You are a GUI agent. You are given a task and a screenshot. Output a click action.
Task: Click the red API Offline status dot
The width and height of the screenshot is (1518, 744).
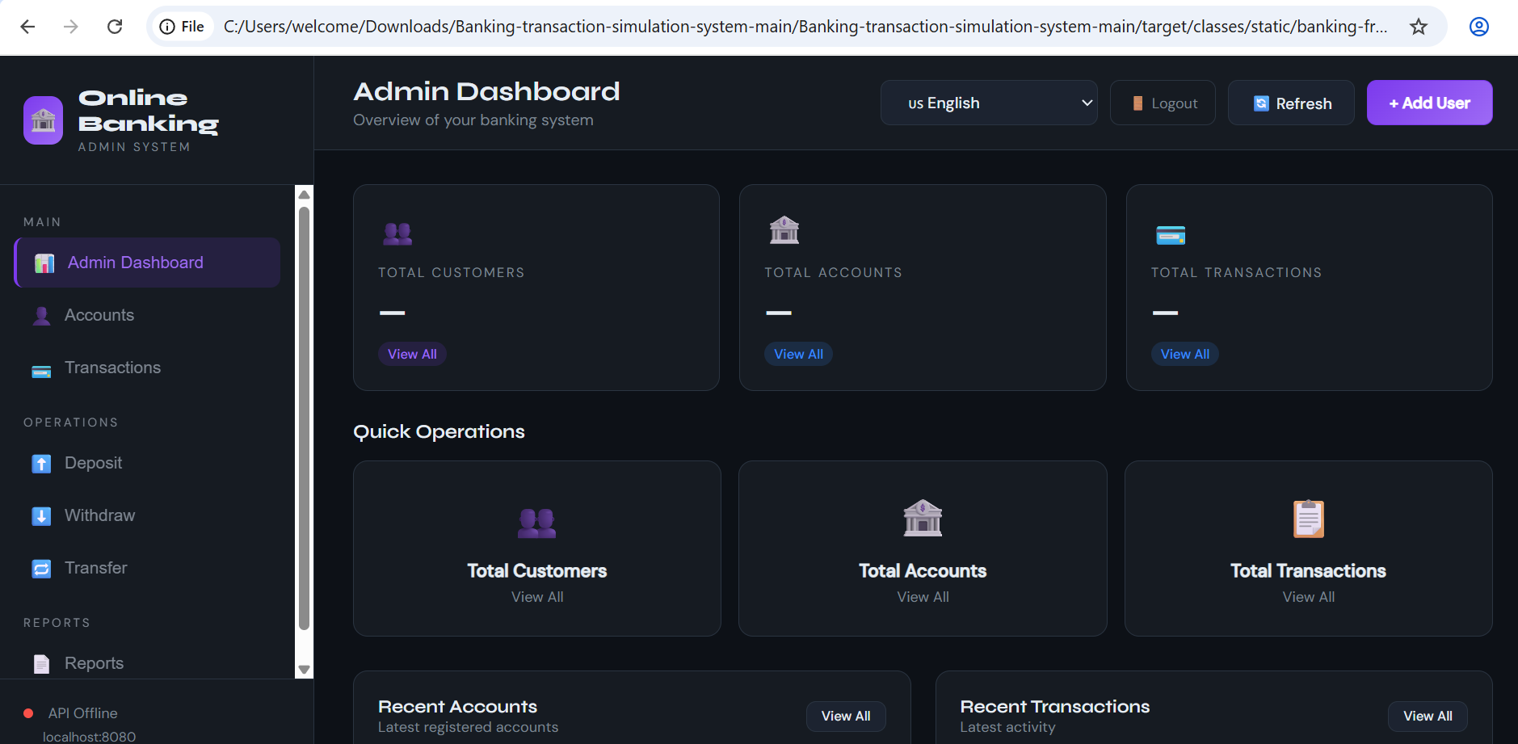28,713
